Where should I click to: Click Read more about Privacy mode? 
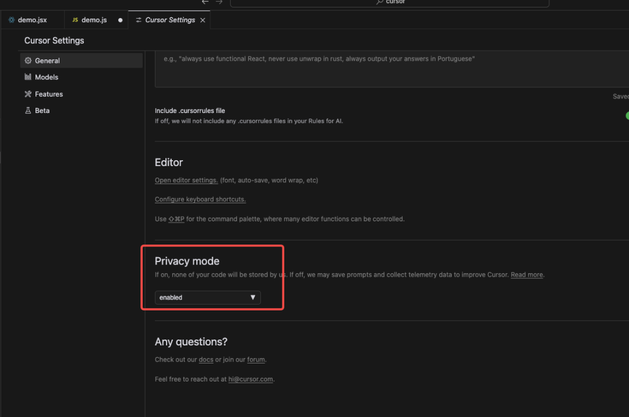click(x=526, y=275)
